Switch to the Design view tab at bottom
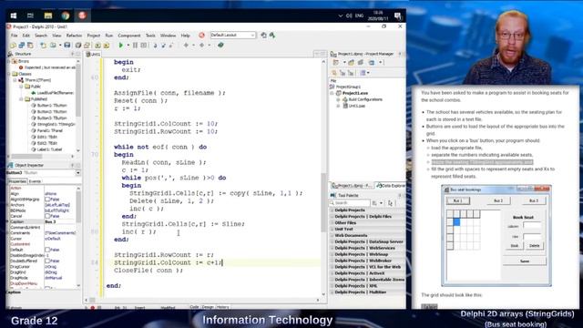Screen dimensions: 583x328 point(208,307)
